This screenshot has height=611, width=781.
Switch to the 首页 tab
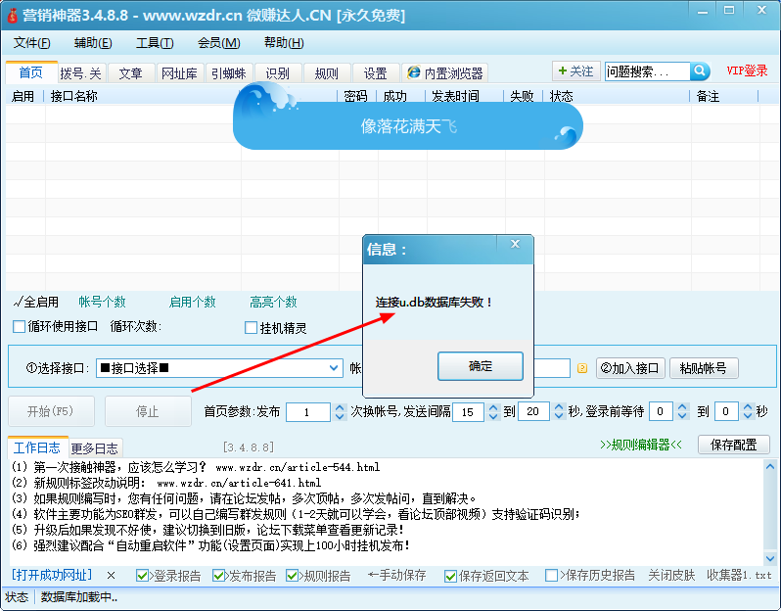31,72
